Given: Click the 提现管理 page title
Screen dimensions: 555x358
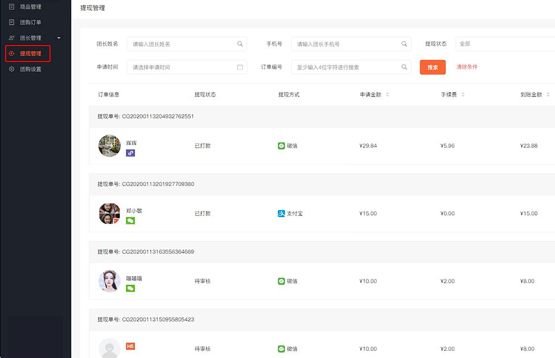Looking at the screenshot, I should tap(93, 8).
